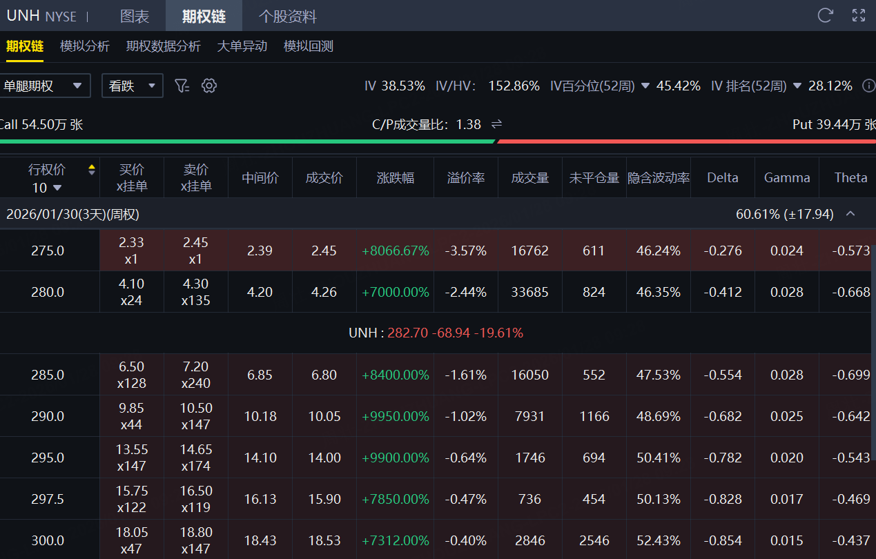This screenshot has height=559, width=876.
Task: Open the 期权数据分析 sub-tab
Action: (164, 46)
